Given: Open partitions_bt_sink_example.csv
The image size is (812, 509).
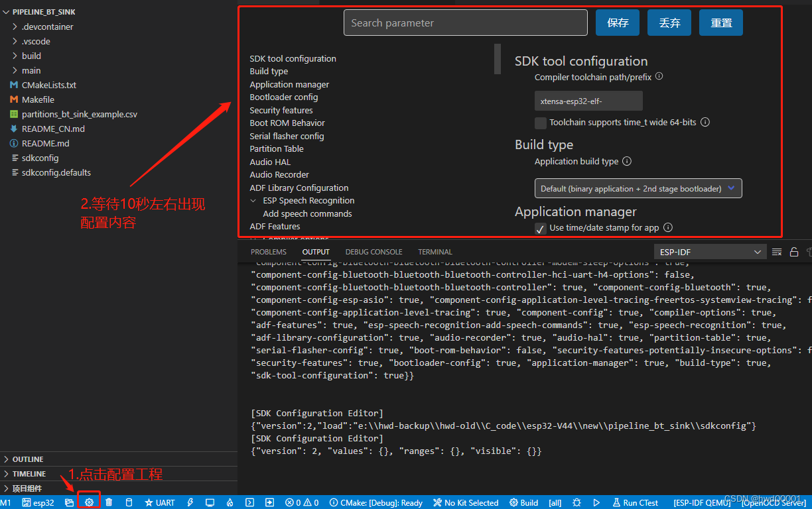Looking at the screenshot, I should point(80,114).
